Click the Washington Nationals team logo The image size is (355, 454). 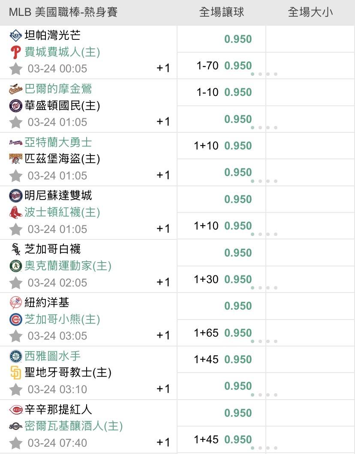pyautogui.click(x=15, y=106)
